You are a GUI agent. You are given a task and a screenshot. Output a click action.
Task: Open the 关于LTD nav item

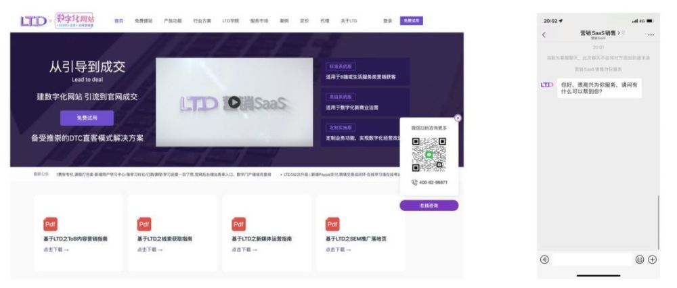click(x=349, y=21)
